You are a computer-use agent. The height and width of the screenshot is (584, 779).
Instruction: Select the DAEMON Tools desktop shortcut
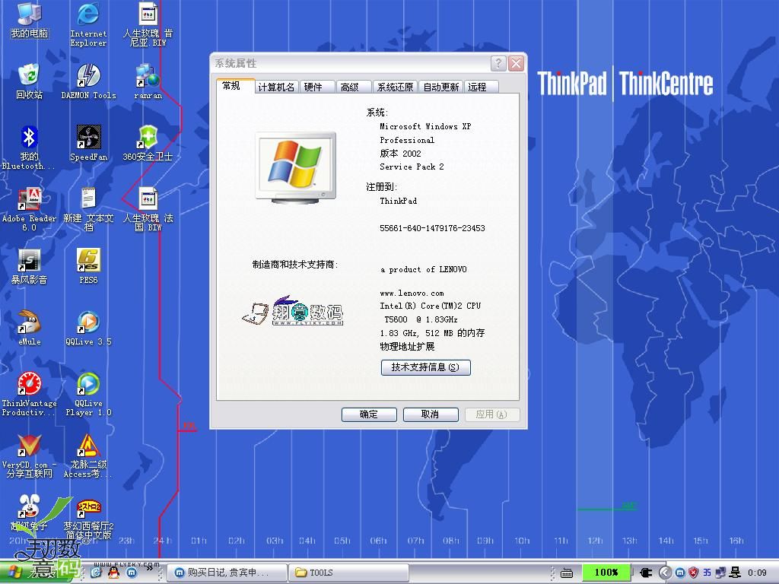[88, 81]
